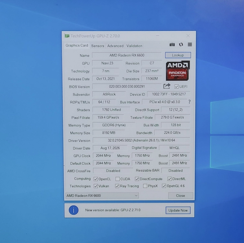The height and width of the screenshot is (243, 244).
Task: Click the Memory Type GDDR6 (Hynix)
Action: [x=114, y=125]
